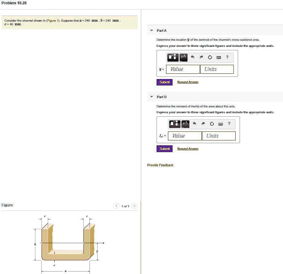The width and height of the screenshot is (283, 274).
Task: Collapse Part A section triangle
Action: tap(152, 30)
